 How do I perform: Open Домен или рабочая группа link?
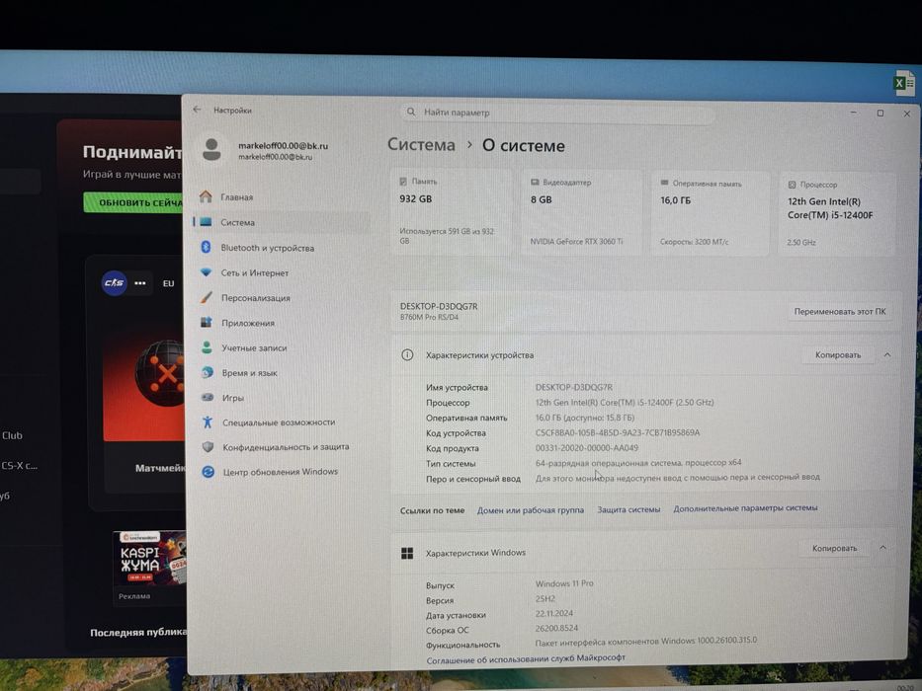[x=531, y=510]
